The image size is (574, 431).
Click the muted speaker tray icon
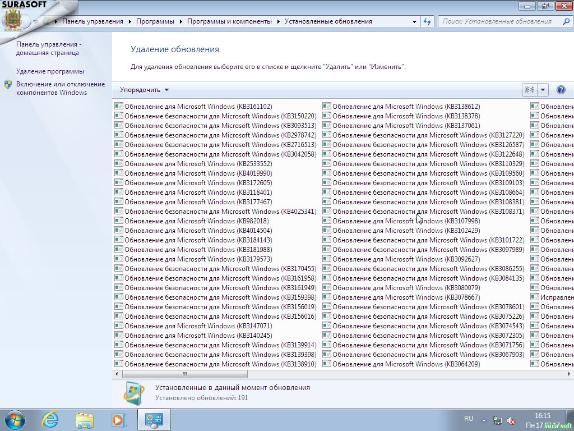click(511, 420)
